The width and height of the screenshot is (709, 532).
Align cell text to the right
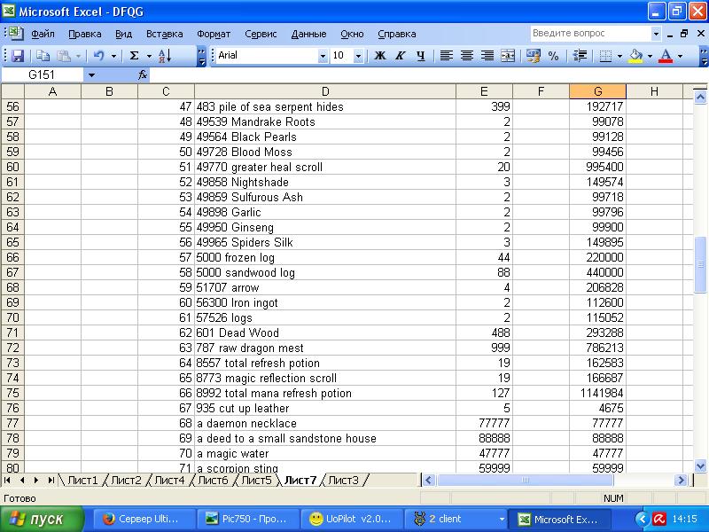pos(487,56)
